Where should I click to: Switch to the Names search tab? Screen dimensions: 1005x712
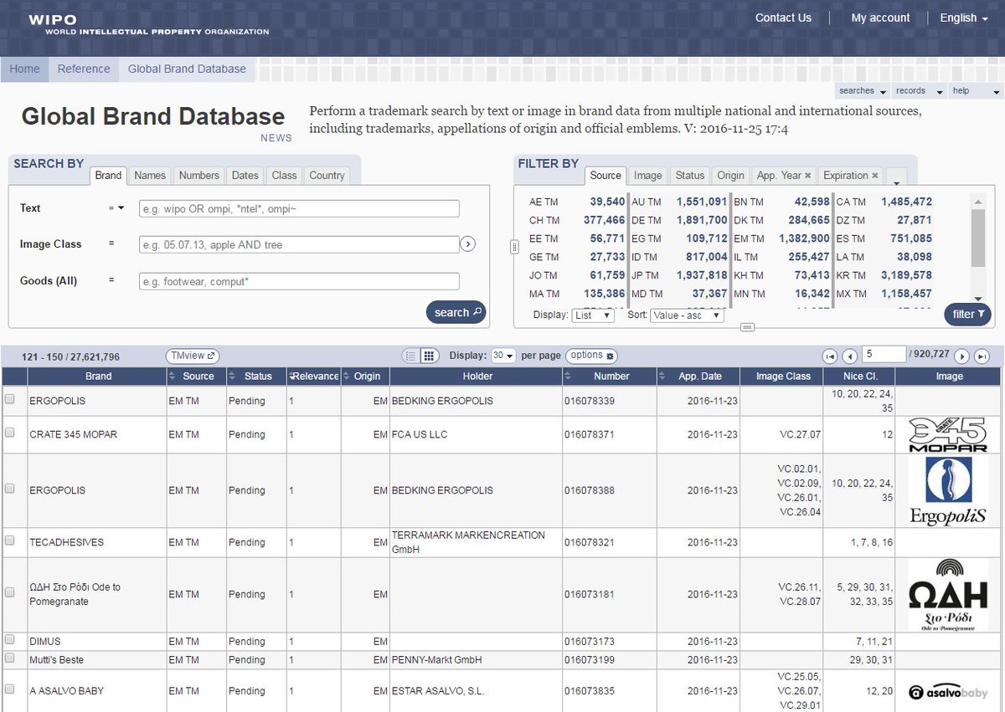pos(150,176)
